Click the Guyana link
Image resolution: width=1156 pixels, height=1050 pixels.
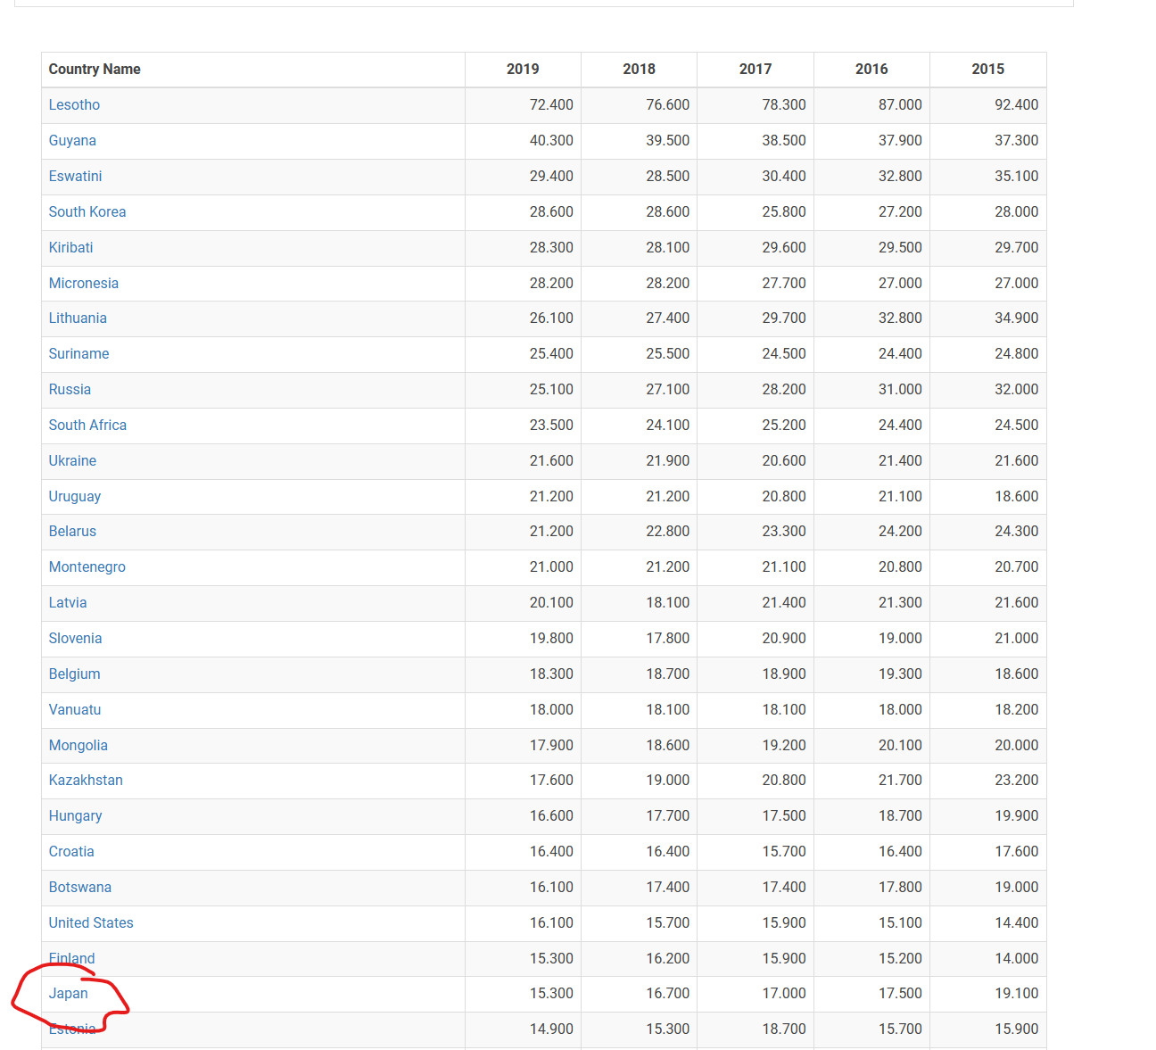(72, 140)
